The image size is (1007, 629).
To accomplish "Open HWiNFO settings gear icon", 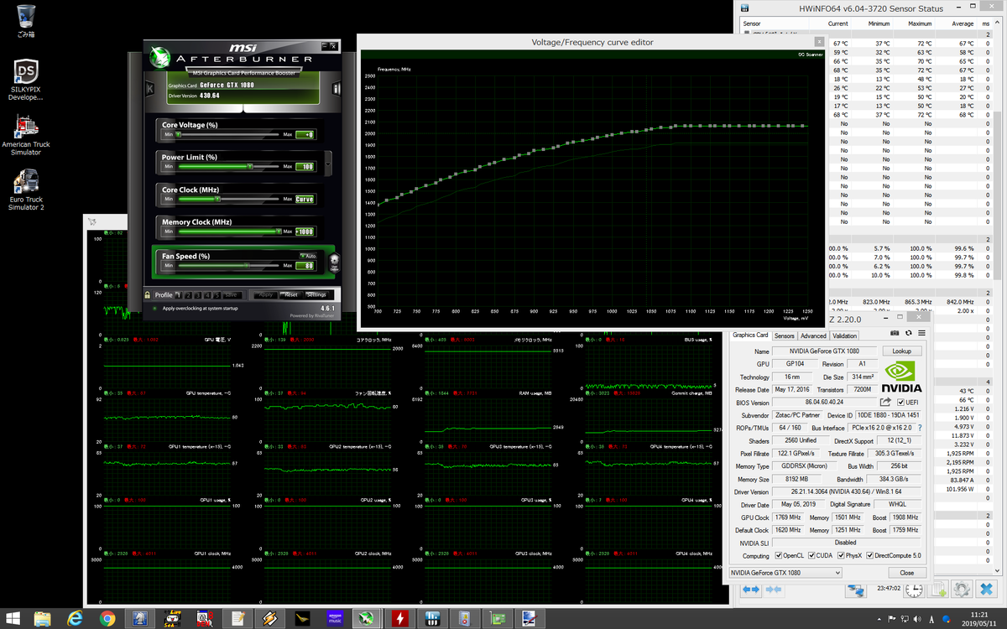I will (962, 590).
